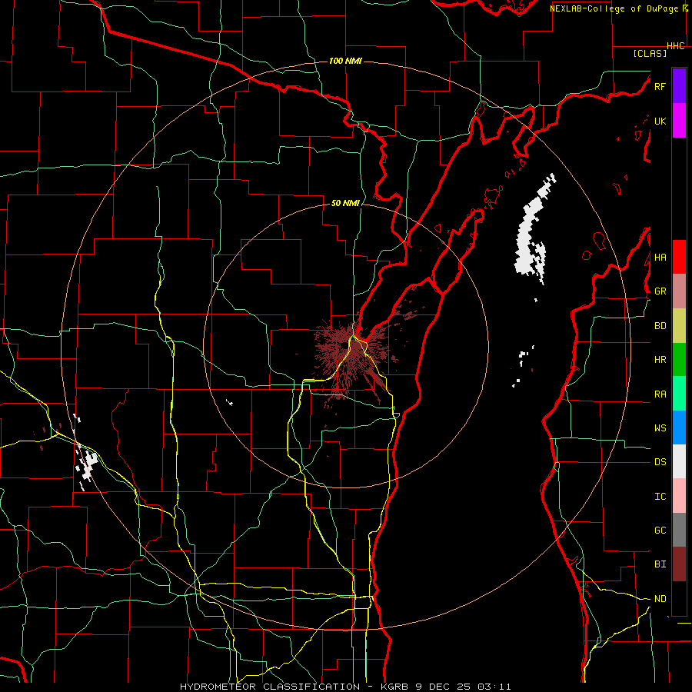Click the IC legend label

[x=660, y=497]
